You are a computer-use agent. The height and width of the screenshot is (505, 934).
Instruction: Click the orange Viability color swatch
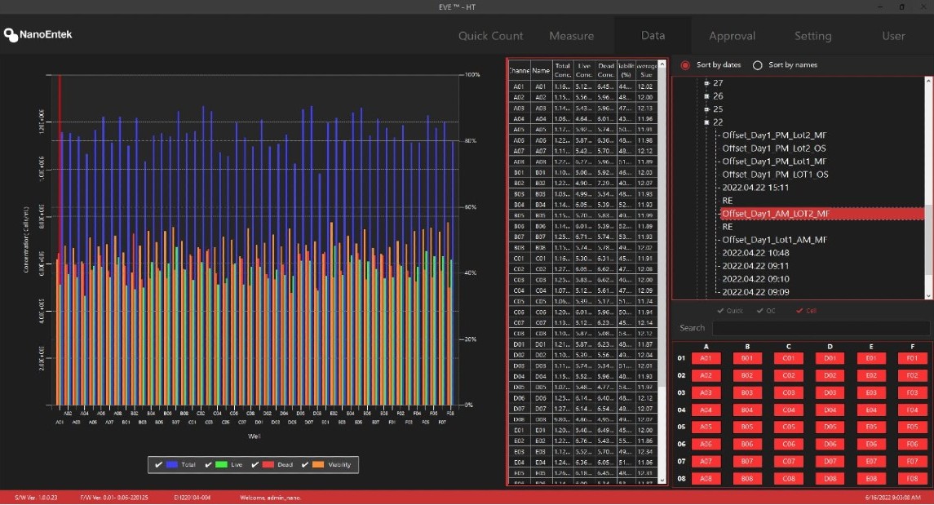(318, 464)
